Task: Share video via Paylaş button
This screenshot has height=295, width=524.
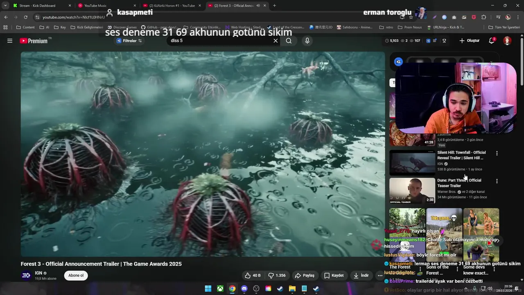Action: point(305,275)
